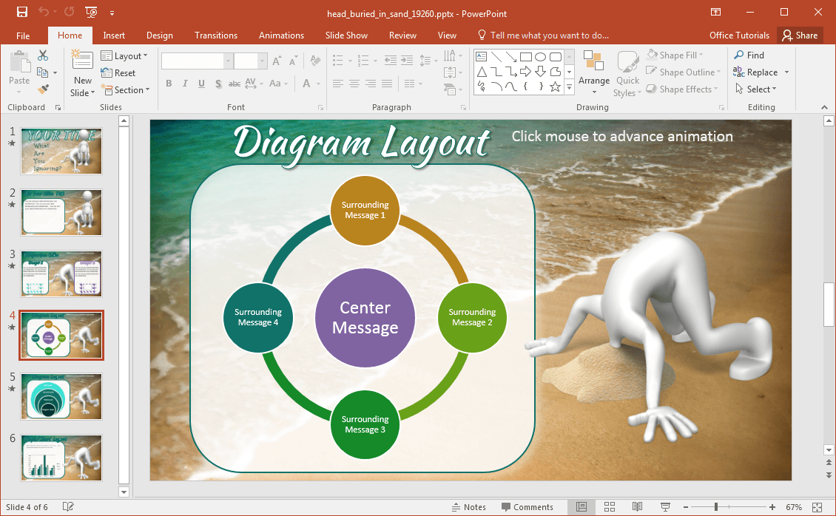
Task: Select slide 2 thumbnail in slide panel
Action: pos(61,212)
